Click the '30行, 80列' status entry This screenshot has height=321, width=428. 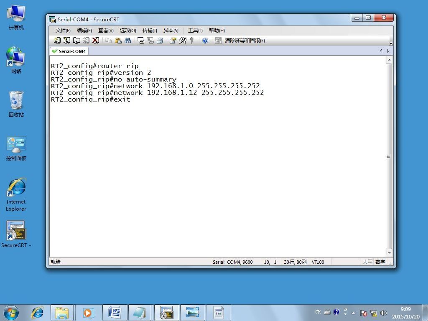click(x=295, y=262)
